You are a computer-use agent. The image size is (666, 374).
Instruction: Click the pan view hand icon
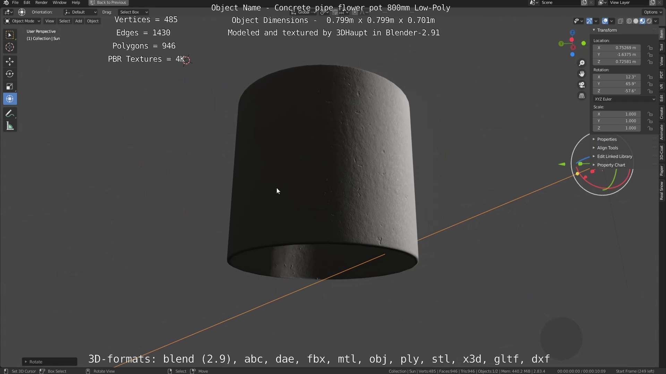click(x=582, y=74)
